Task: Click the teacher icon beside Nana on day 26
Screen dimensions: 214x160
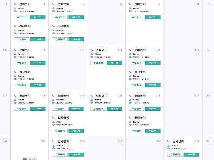Action: [x=53, y=145]
